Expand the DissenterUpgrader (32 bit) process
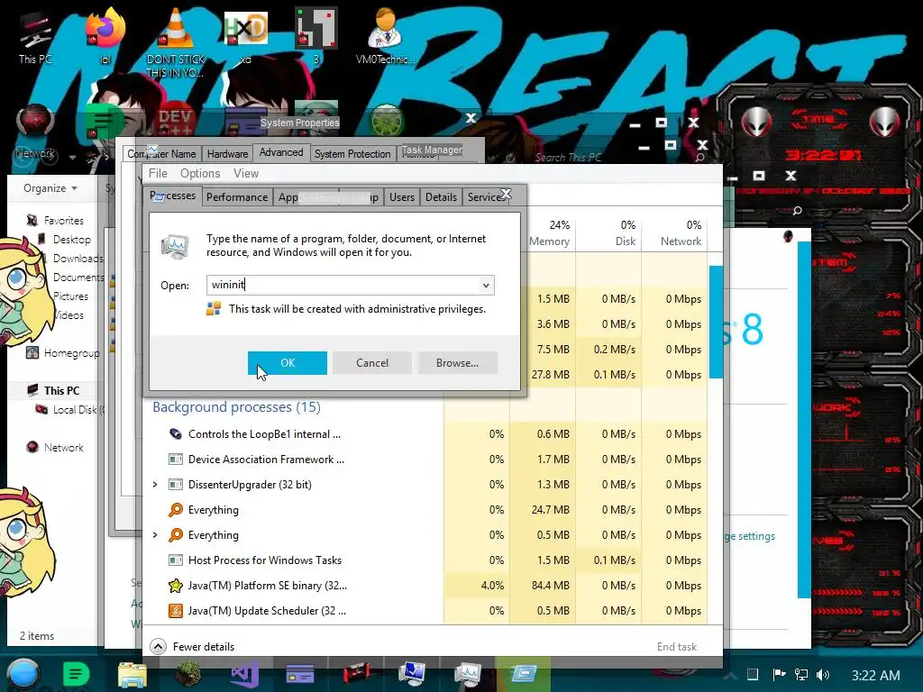This screenshot has width=923, height=692. click(x=155, y=484)
